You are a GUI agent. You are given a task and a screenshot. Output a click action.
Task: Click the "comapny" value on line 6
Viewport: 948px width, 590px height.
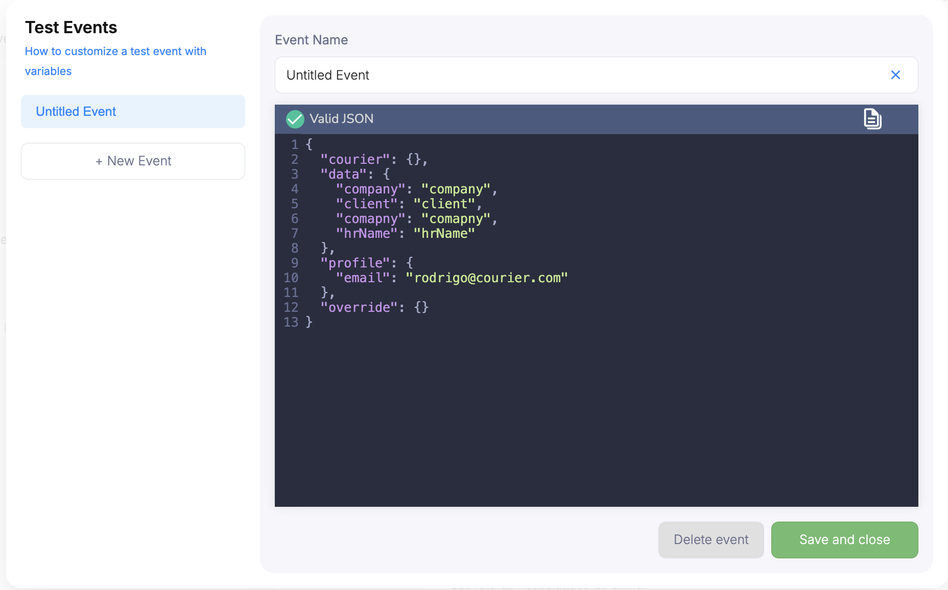click(456, 219)
